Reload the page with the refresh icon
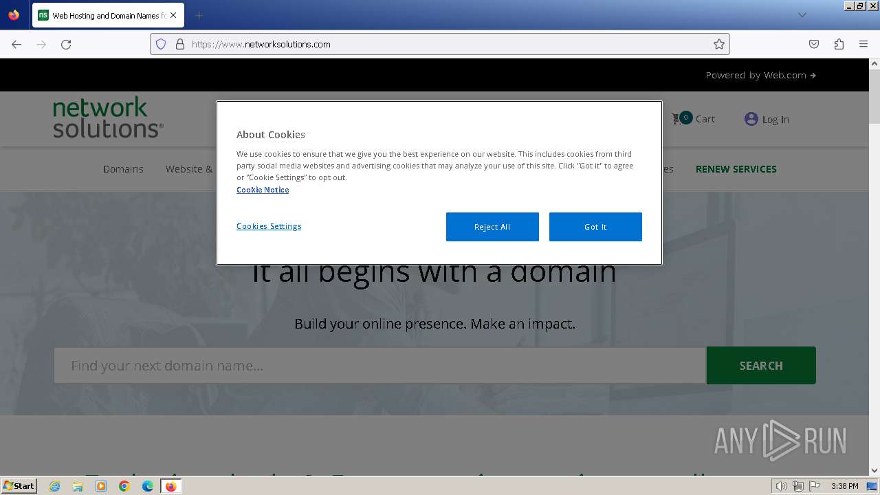 click(66, 44)
